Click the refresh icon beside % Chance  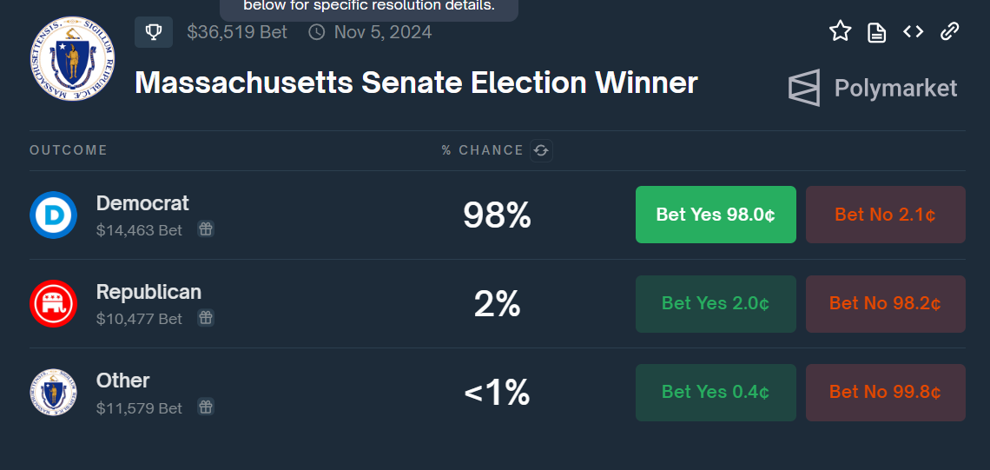pyautogui.click(x=541, y=150)
